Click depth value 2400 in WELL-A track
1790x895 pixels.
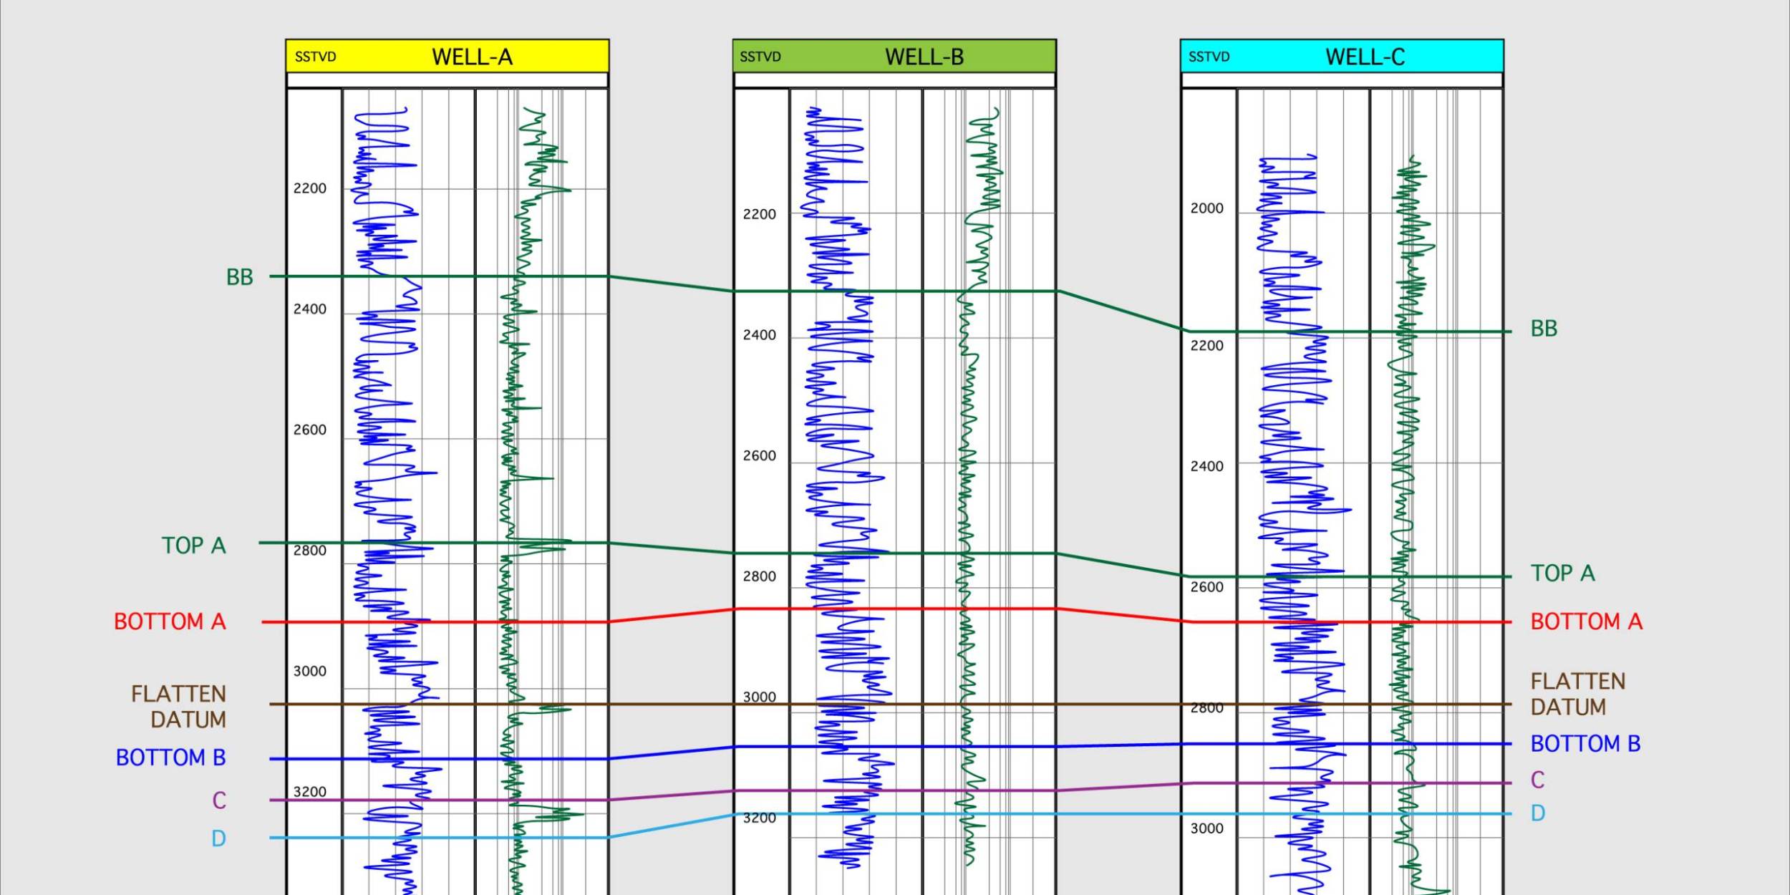tap(309, 309)
